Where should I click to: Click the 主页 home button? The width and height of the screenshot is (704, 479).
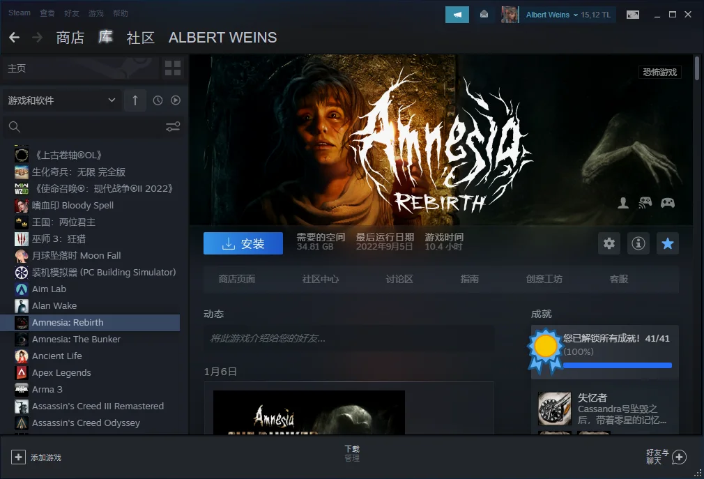click(x=81, y=68)
